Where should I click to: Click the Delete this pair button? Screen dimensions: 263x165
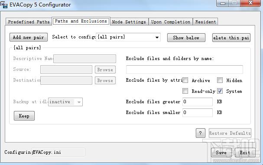[x=231, y=38]
